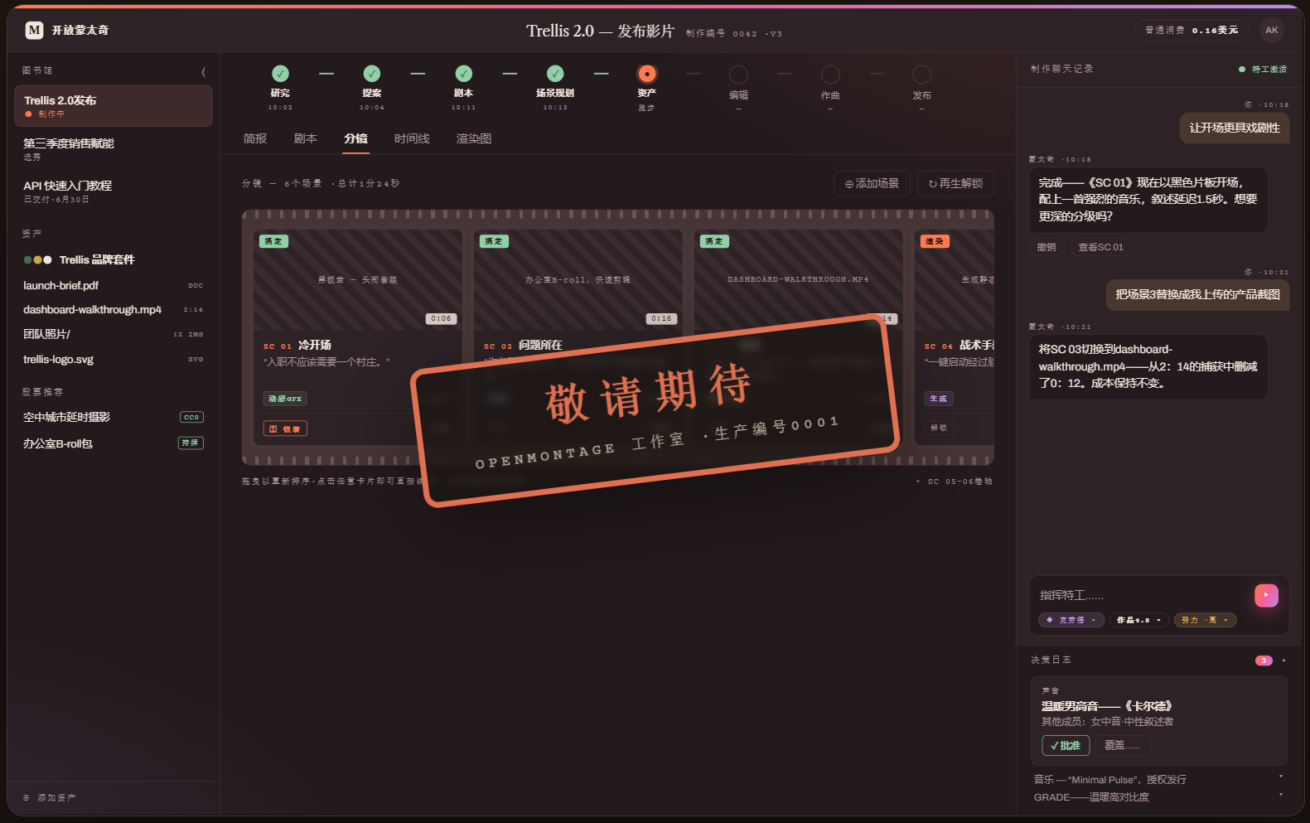Image resolution: width=1310 pixels, height=823 pixels.
Task: Click the pink send button
Action: coord(1266,595)
